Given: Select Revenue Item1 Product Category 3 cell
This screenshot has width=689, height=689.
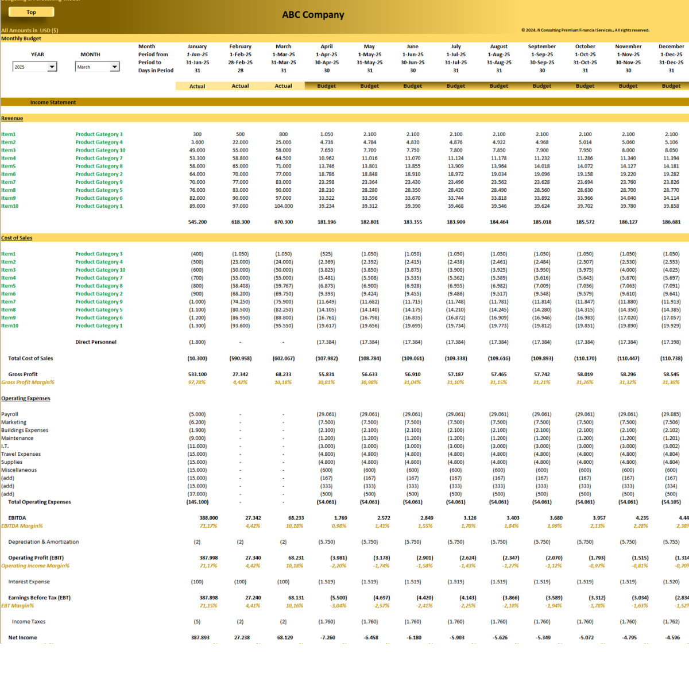Looking at the screenshot, I should [x=99, y=134].
